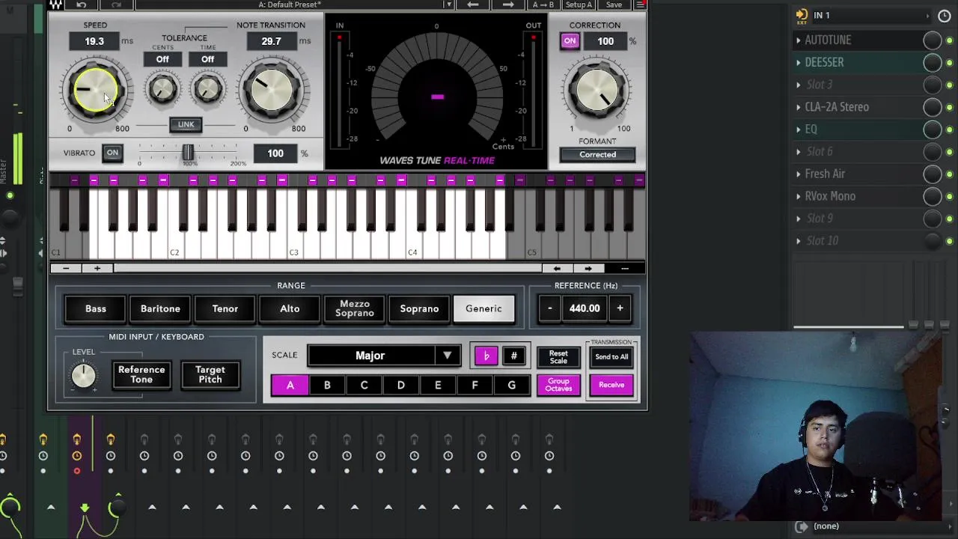Screen dimensions: 958x539
Task: Toggle the Receive transmission button
Action: click(611, 385)
